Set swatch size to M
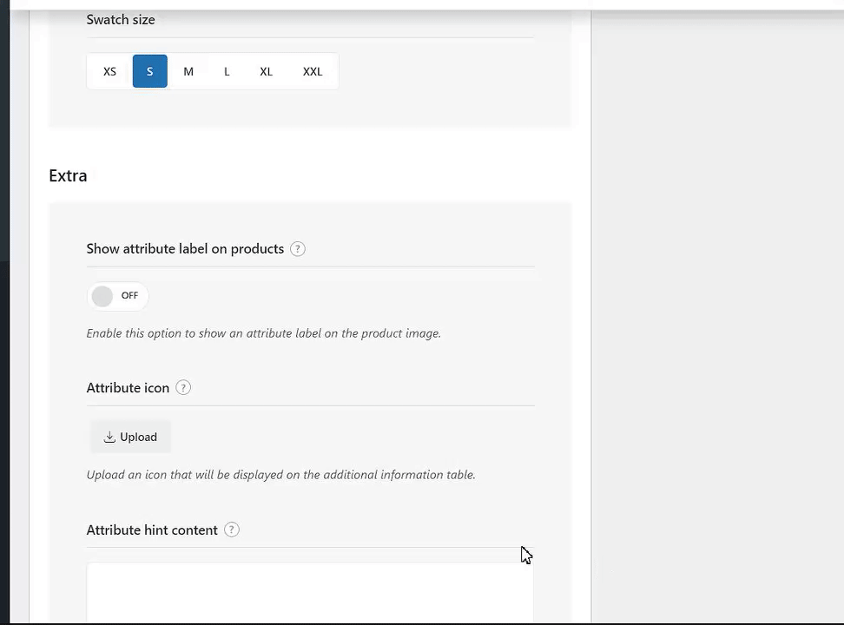The image size is (844, 625). (188, 71)
